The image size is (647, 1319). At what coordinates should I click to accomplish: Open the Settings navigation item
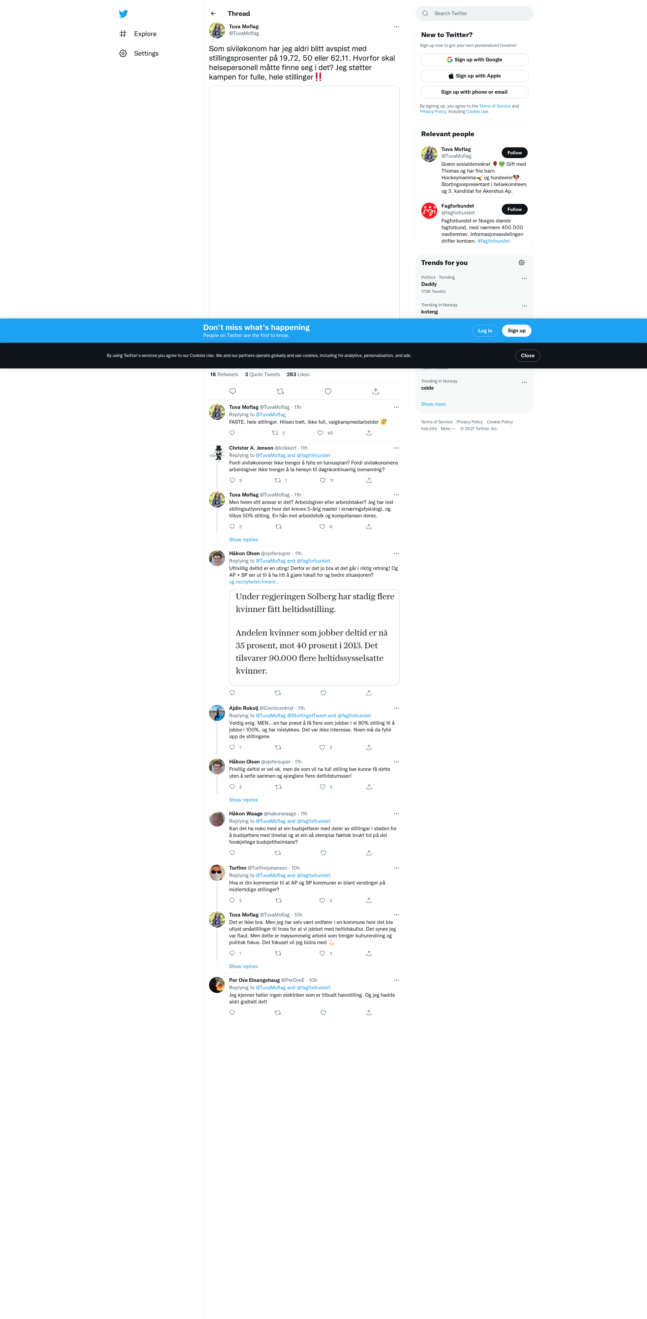click(139, 53)
